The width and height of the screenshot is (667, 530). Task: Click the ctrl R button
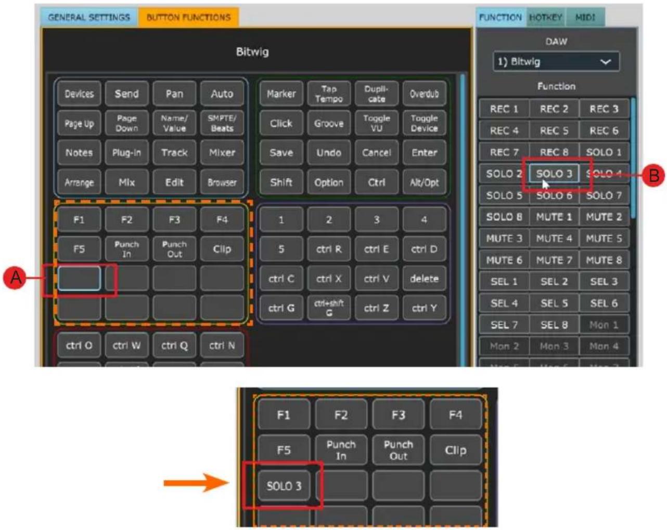click(329, 249)
